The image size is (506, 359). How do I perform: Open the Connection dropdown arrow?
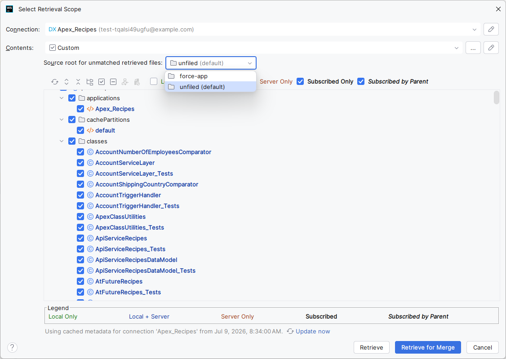[x=475, y=29]
